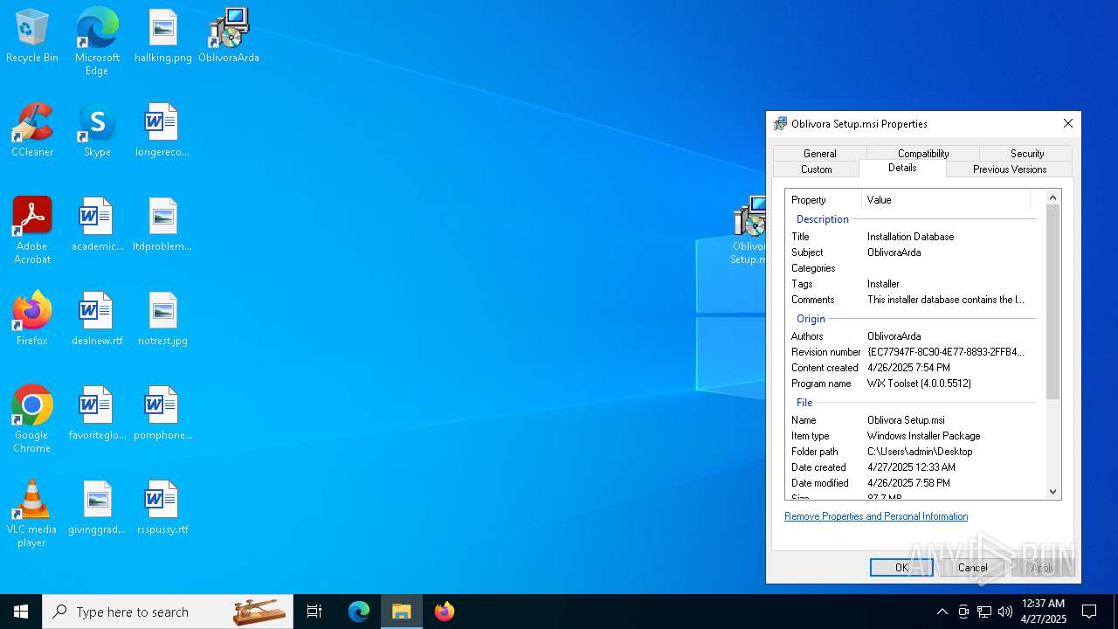Screen dimensions: 1118x629
Task: Click the taskbar search box
Action: click(168, 612)
